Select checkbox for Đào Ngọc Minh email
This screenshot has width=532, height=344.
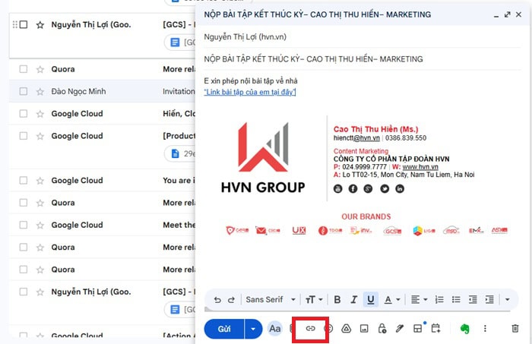coord(24,91)
